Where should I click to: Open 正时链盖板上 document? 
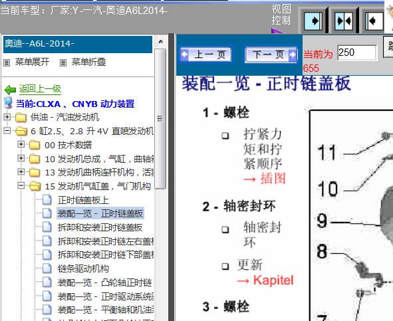83,200
